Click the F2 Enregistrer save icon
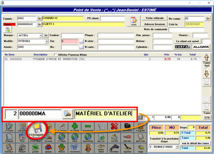Image resolution: width=214 pixels, height=154 pixels. point(36,129)
